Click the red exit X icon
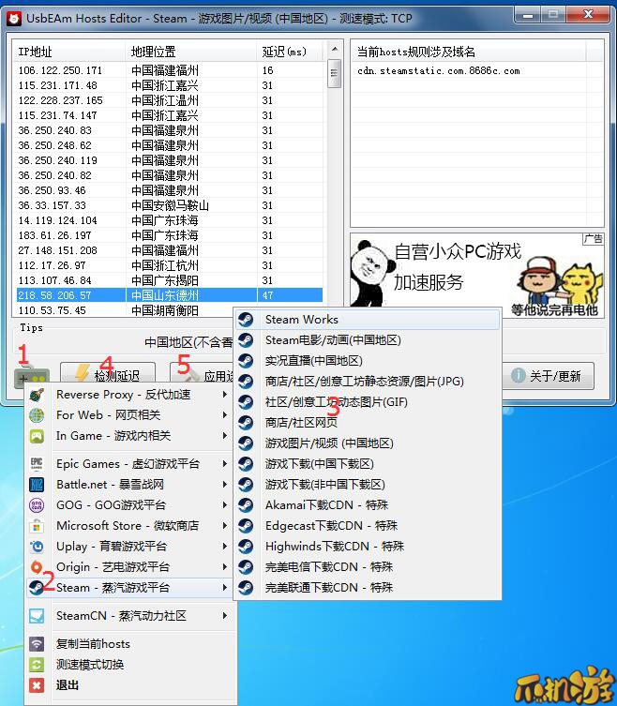 (x=37, y=685)
